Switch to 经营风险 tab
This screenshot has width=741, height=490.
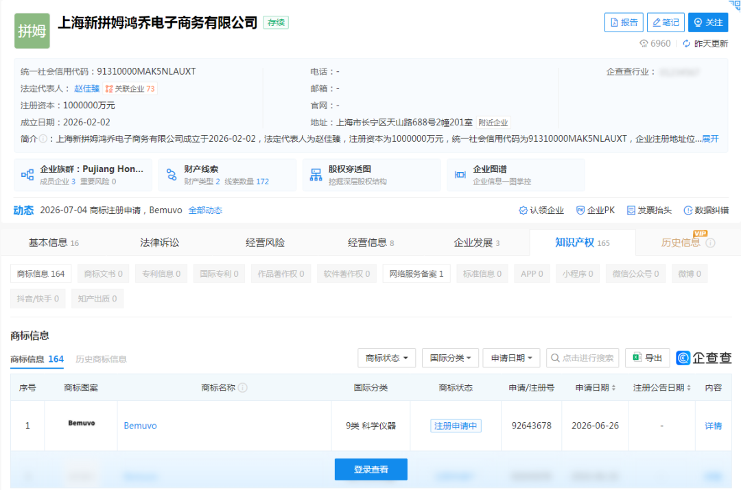click(x=265, y=243)
